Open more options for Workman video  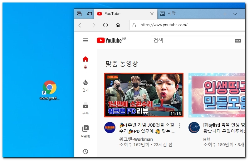(x=180, y=126)
